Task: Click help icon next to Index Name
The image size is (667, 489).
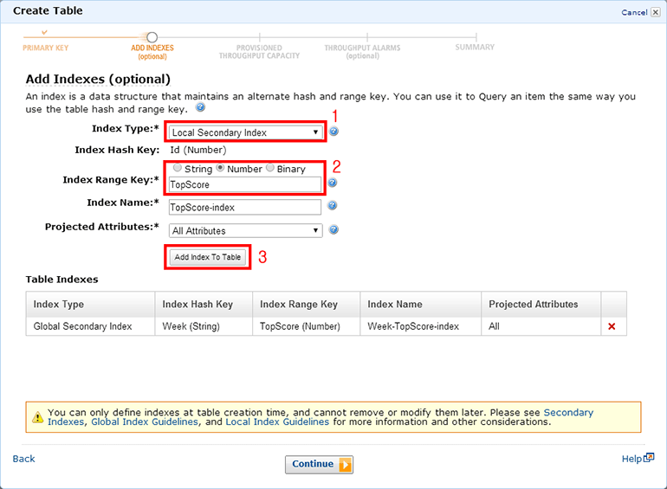Action: pos(333,206)
